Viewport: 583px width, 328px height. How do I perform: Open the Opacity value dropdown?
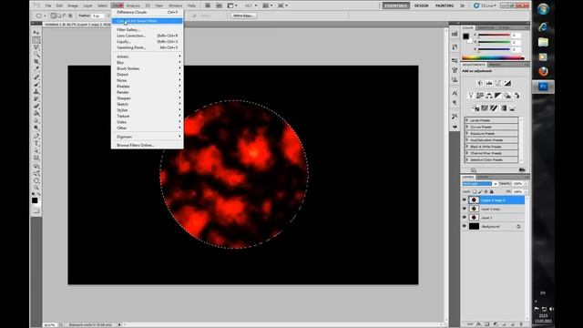coord(526,184)
